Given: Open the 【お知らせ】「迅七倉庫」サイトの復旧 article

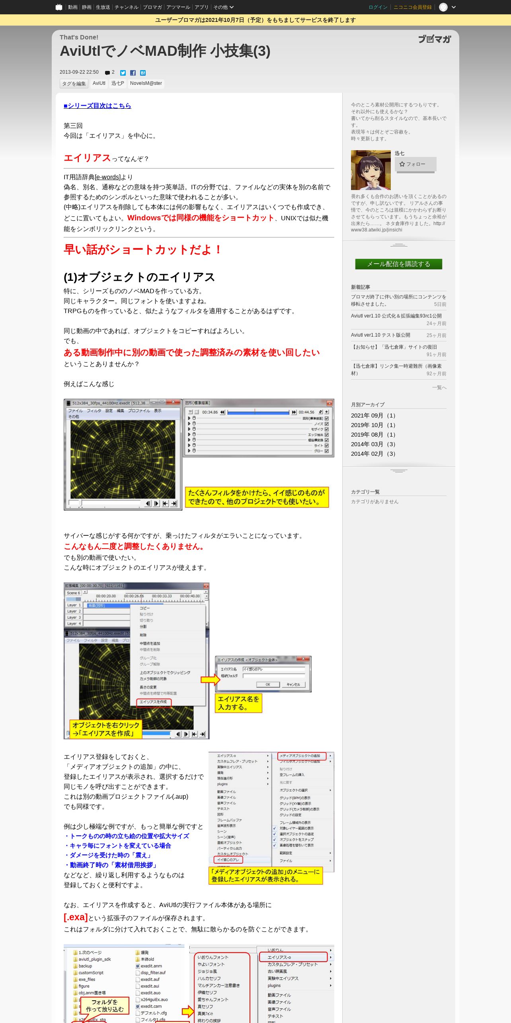Looking at the screenshot, I should pos(394,347).
